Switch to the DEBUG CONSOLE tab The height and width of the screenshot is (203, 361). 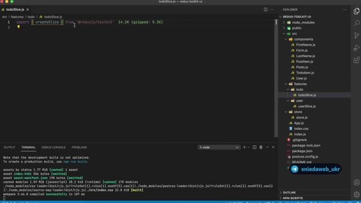tap(54, 147)
